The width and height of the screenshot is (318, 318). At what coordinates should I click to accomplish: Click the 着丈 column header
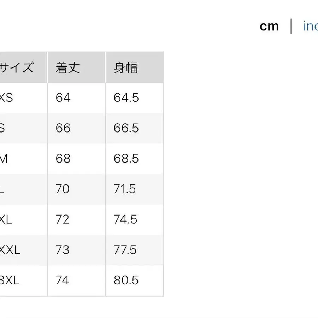tap(68, 66)
